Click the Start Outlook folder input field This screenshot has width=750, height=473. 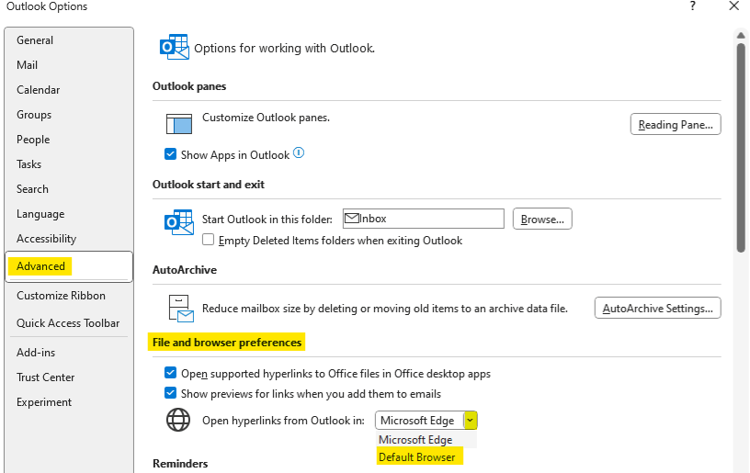click(x=432, y=219)
